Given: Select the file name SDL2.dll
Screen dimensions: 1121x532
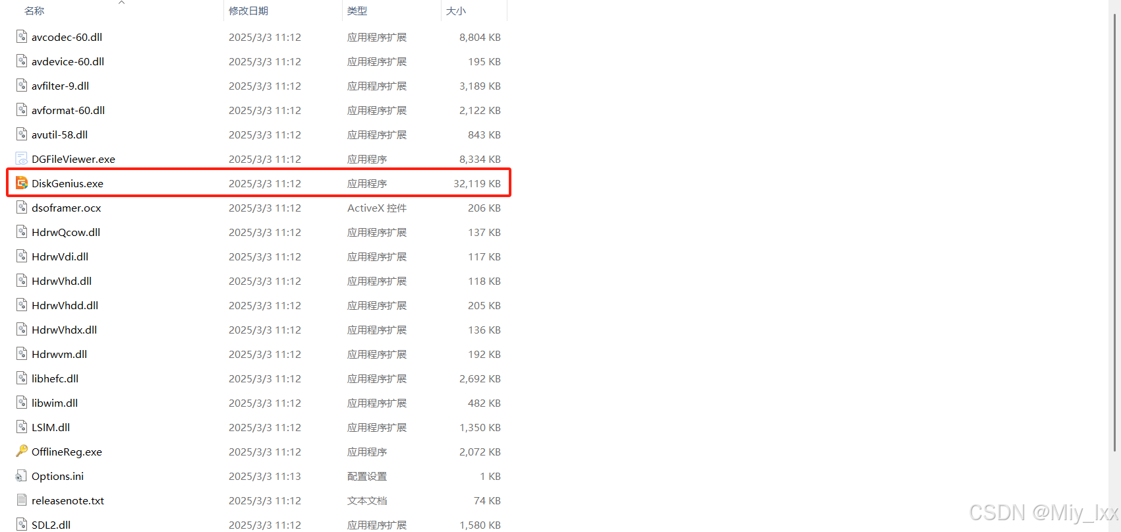Looking at the screenshot, I should pos(51,525).
